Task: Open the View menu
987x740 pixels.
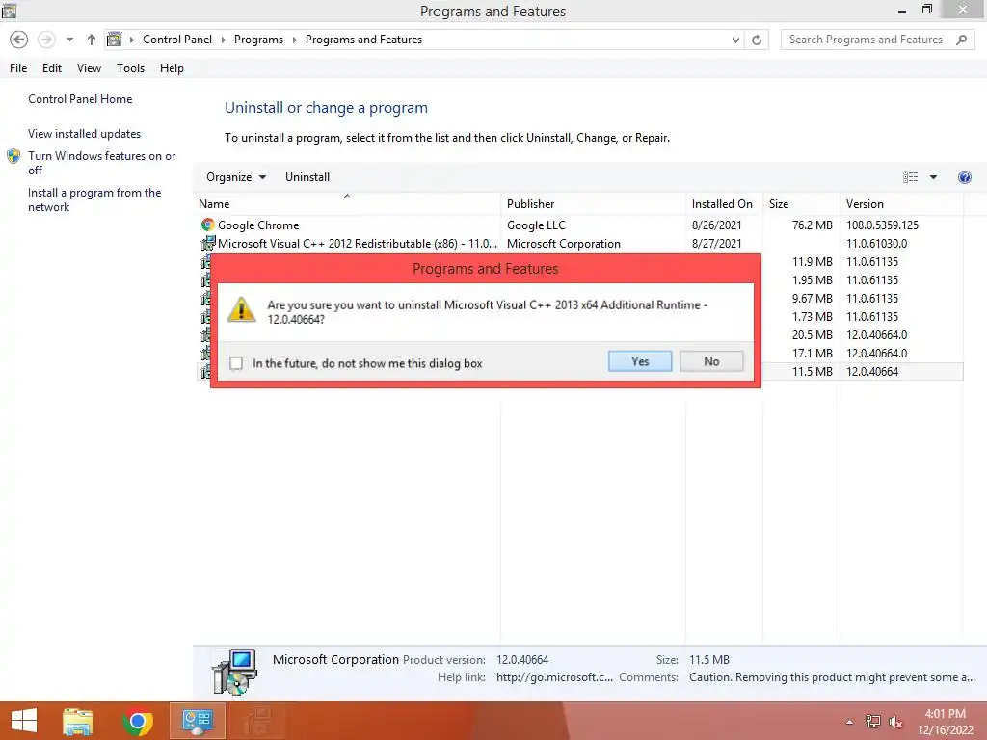Action: pyautogui.click(x=89, y=68)
